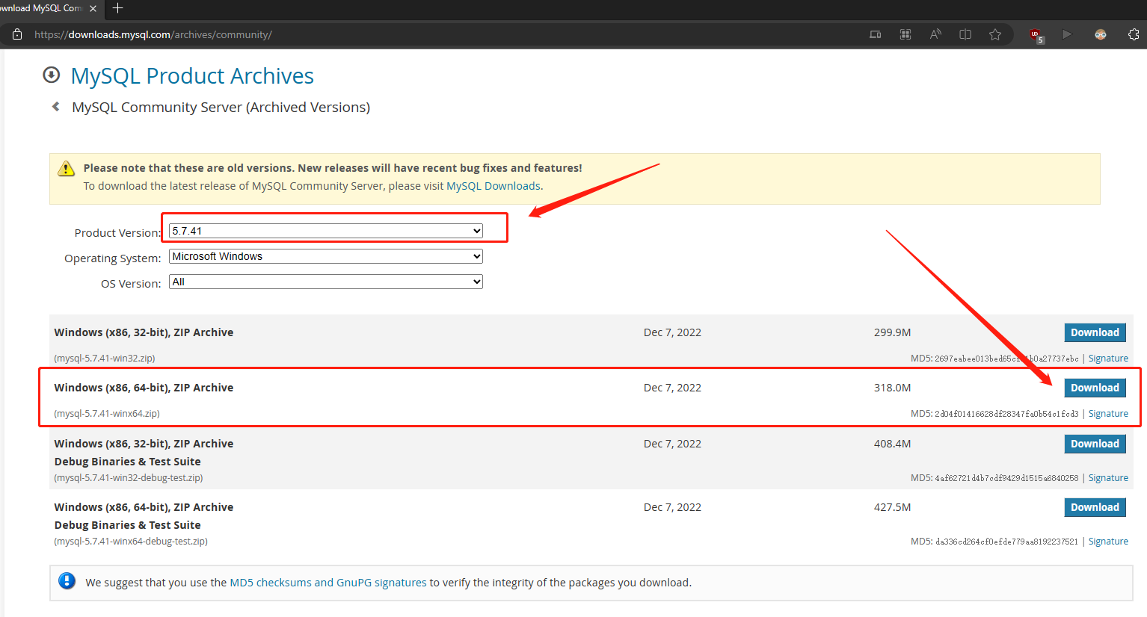Screen dimensions: 1147x617
Task: Open Signature for mysql-5.7.41-winx64-debug-test.zip
Action: coord(1108,542)
